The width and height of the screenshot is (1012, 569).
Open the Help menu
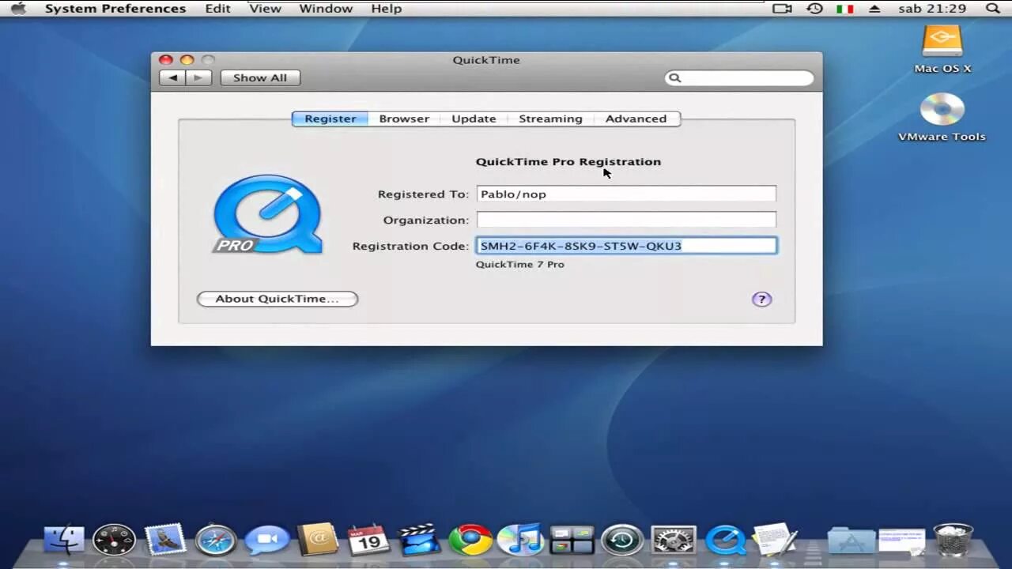[x=387, y=9]
